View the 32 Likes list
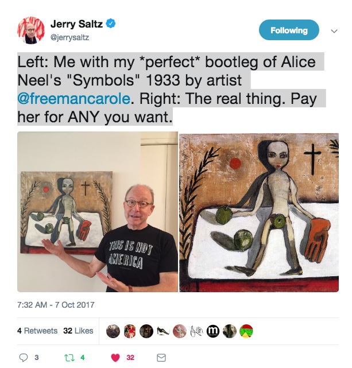 pos(78,331)
